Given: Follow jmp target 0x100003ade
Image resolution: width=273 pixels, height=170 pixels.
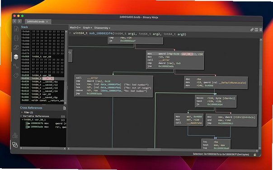Looking at the screenshot, I should [x=94, y=94].
